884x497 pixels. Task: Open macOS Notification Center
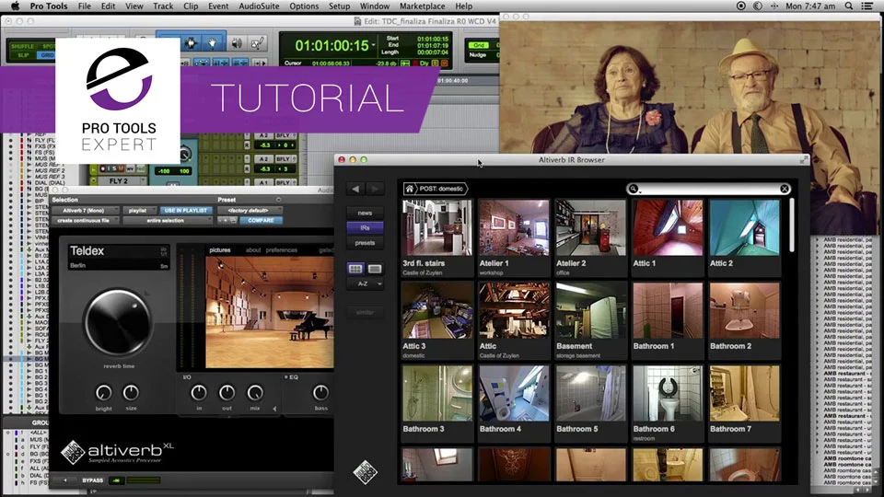tap(867, 6)
